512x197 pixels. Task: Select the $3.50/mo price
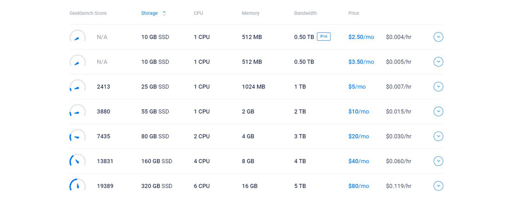tap(361, 62)
